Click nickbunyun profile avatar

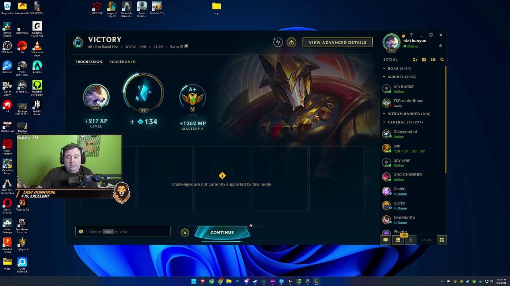tap(391, 42)
